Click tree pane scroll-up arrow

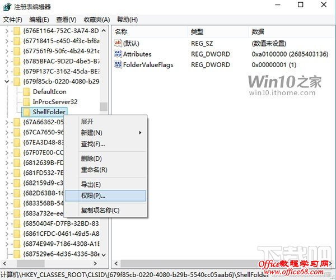[x=104, y=31]
